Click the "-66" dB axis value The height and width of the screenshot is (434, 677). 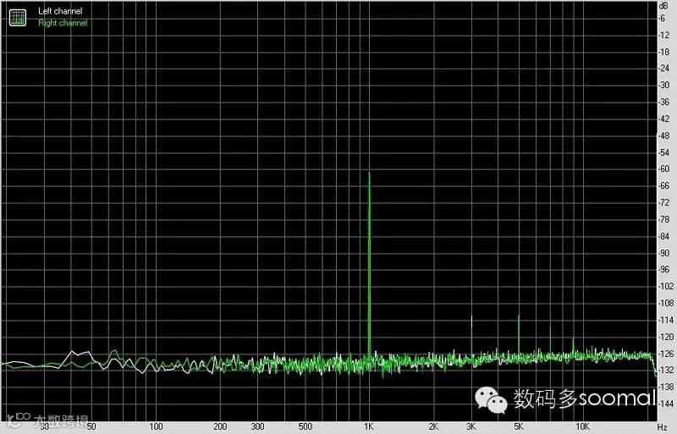click(663, 186)
